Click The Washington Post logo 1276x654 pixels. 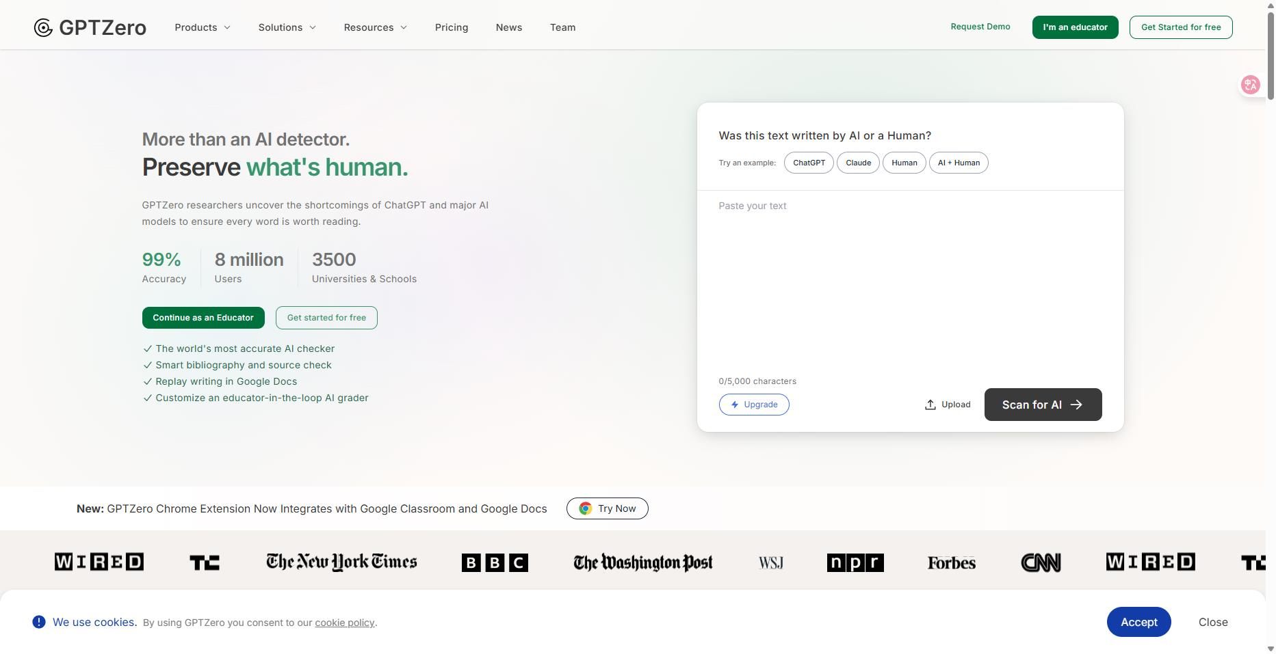tap(642, 562)
